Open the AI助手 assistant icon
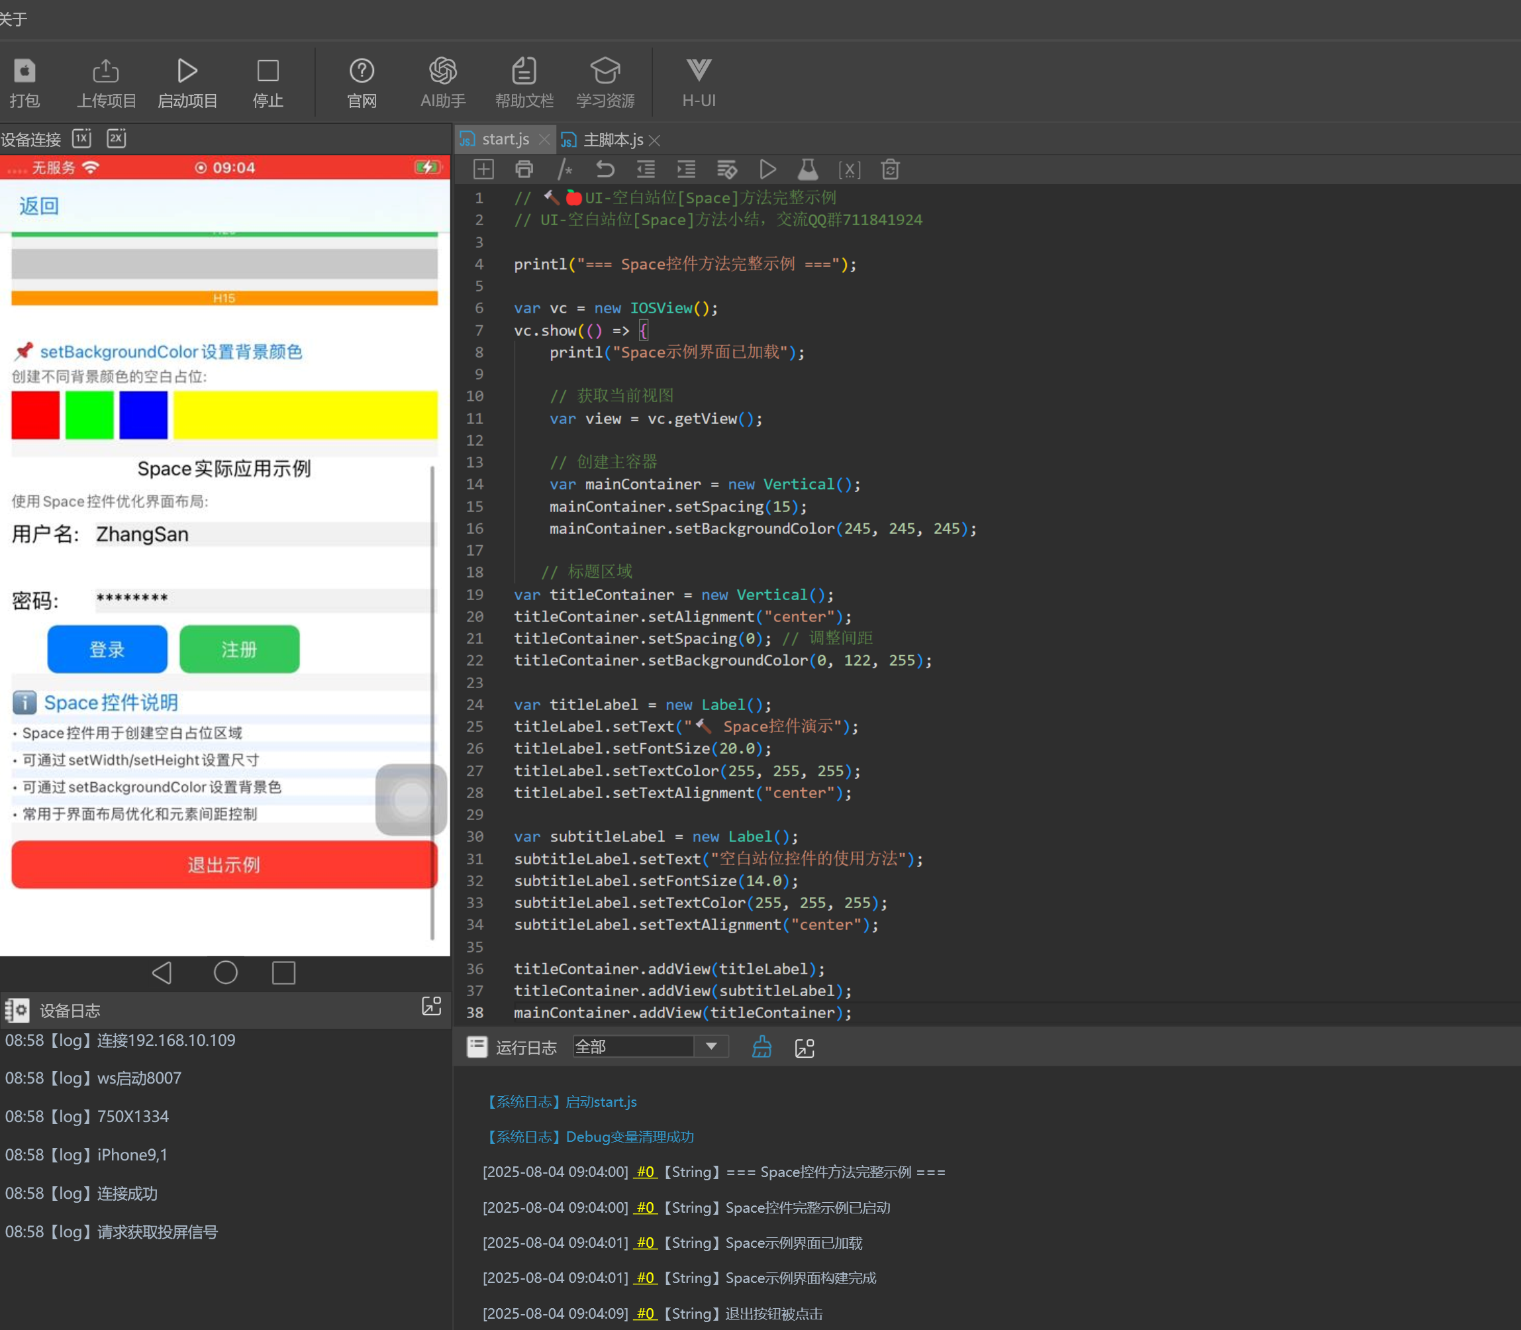 click(x=443, y=72)
